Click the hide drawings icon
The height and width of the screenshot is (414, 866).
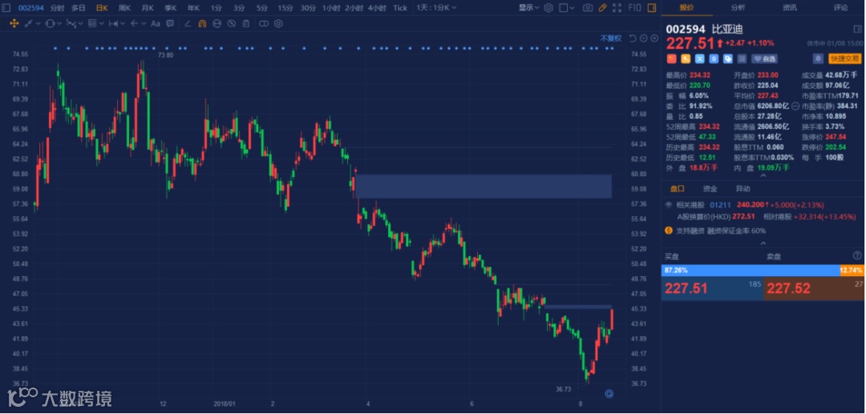click(x=232, y=24)
